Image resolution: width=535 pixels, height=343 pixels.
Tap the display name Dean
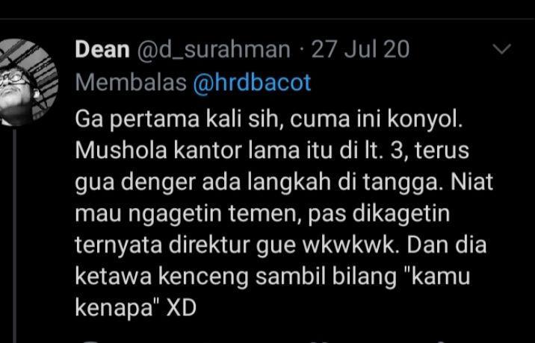[x=102, y=50]
